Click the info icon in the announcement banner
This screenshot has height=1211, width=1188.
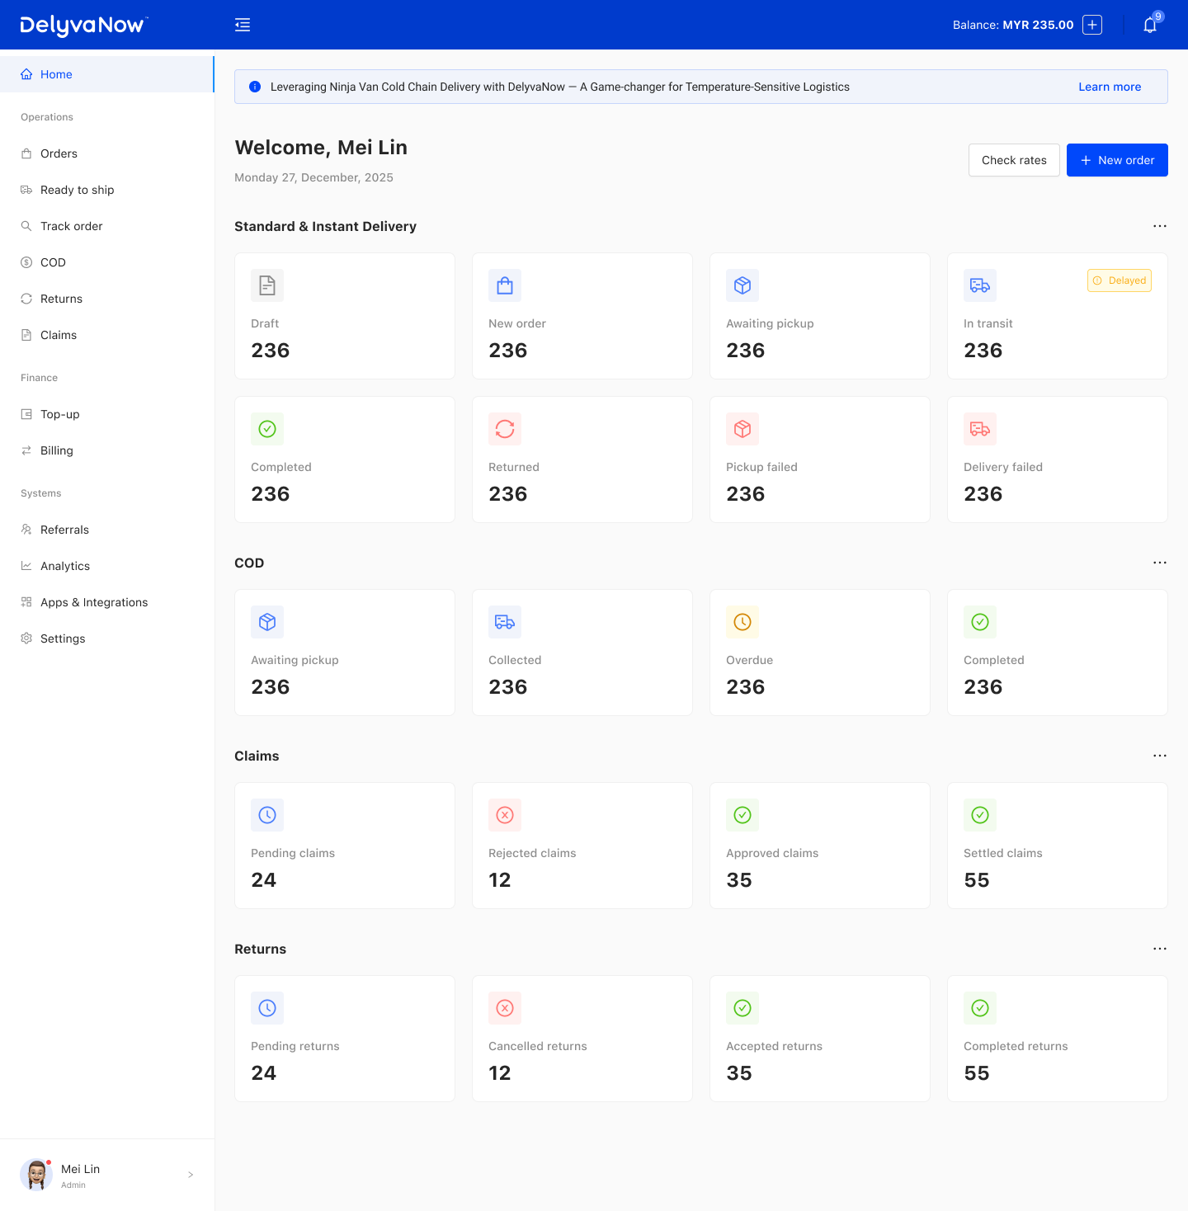254,87
